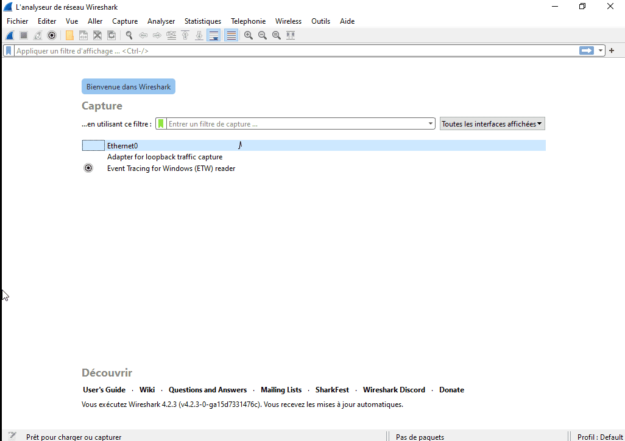Toggle packet list colorization icon
Image resolution: width=625 pixels, height=441 pixels.
pos(231,35)
